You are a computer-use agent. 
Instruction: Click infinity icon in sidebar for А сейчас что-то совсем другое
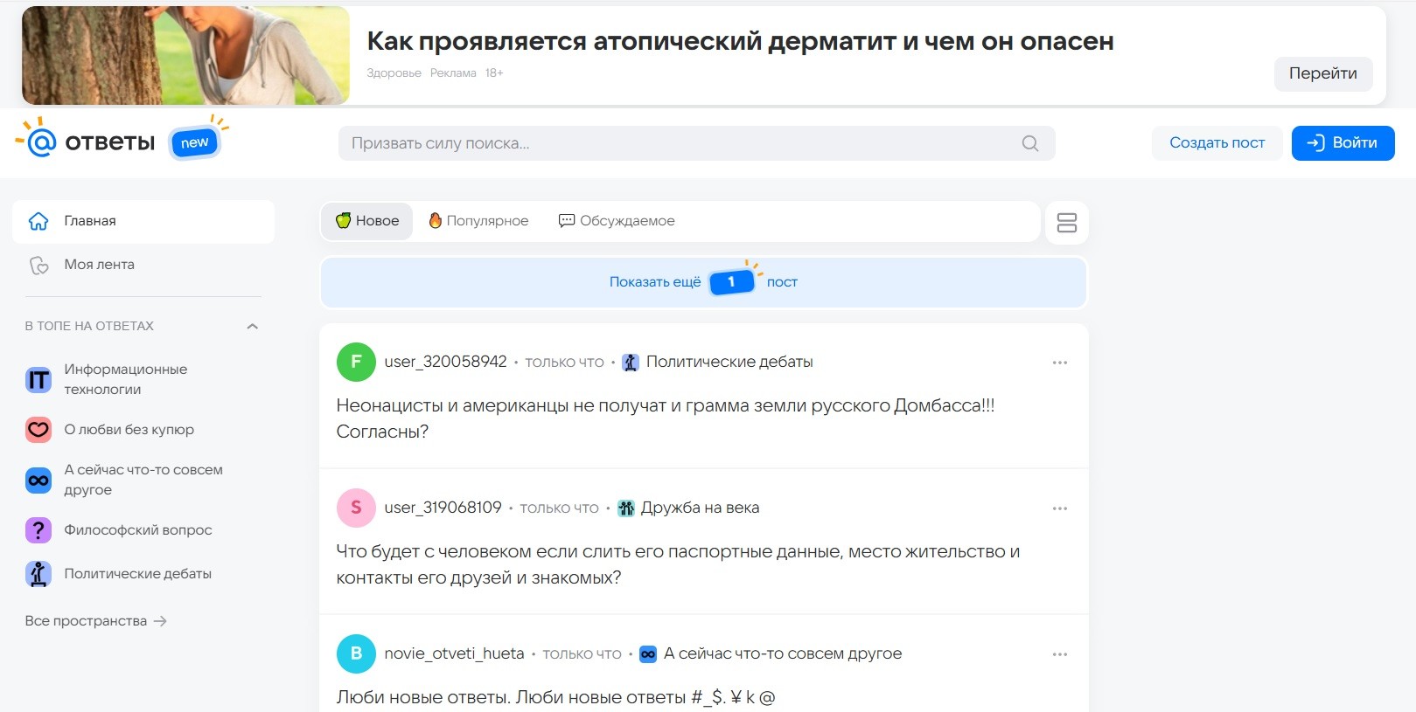point(38,480)
